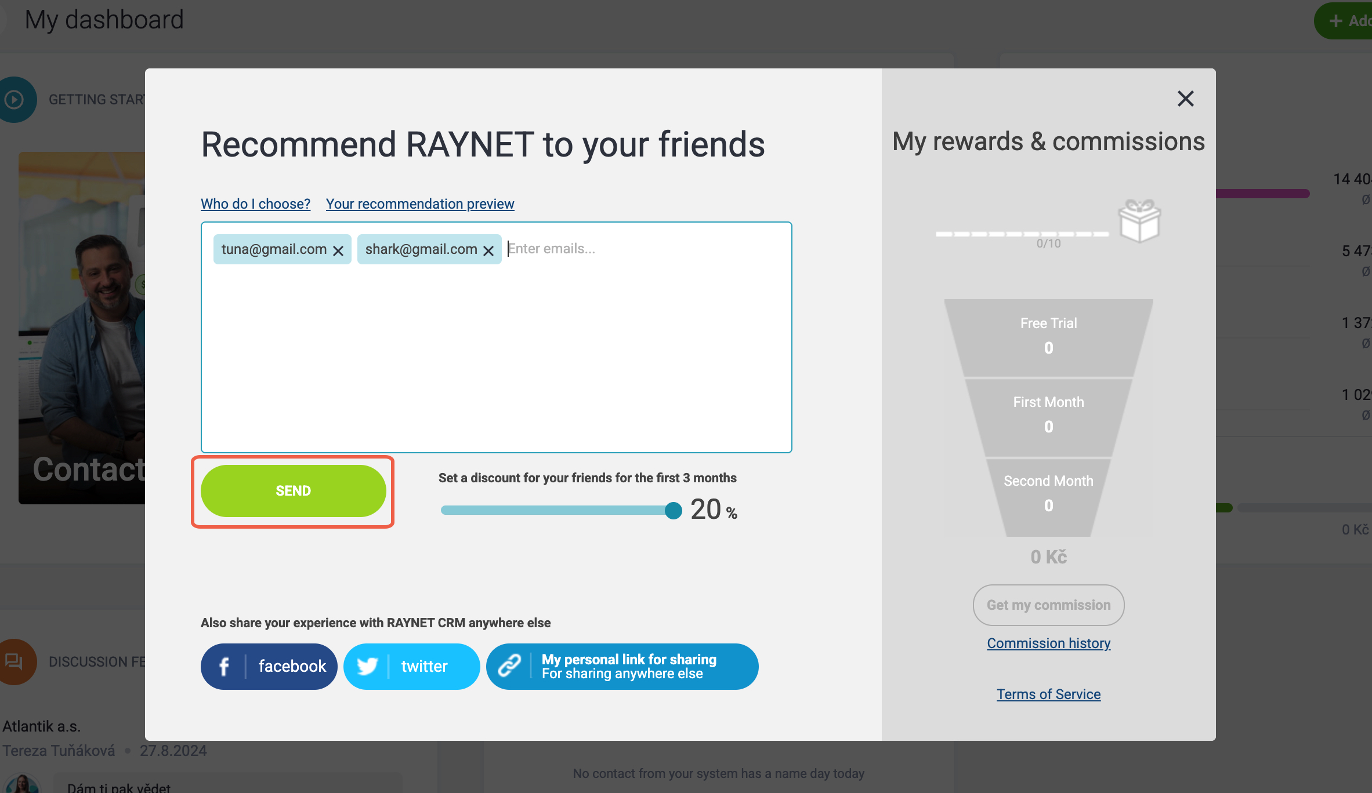Remove shark@gmail.com email chip

click(488, 250)
